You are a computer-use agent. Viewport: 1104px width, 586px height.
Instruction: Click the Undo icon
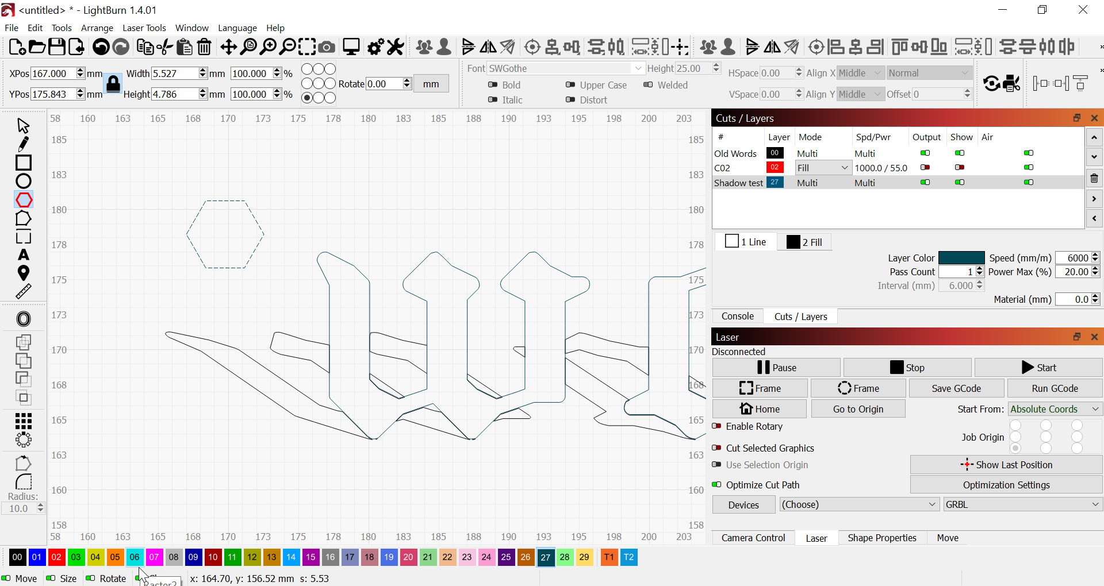[101, 47]
